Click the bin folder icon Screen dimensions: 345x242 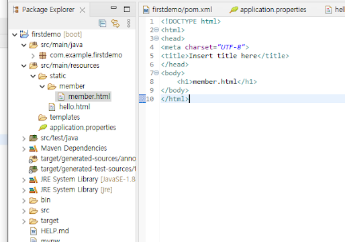34,200
